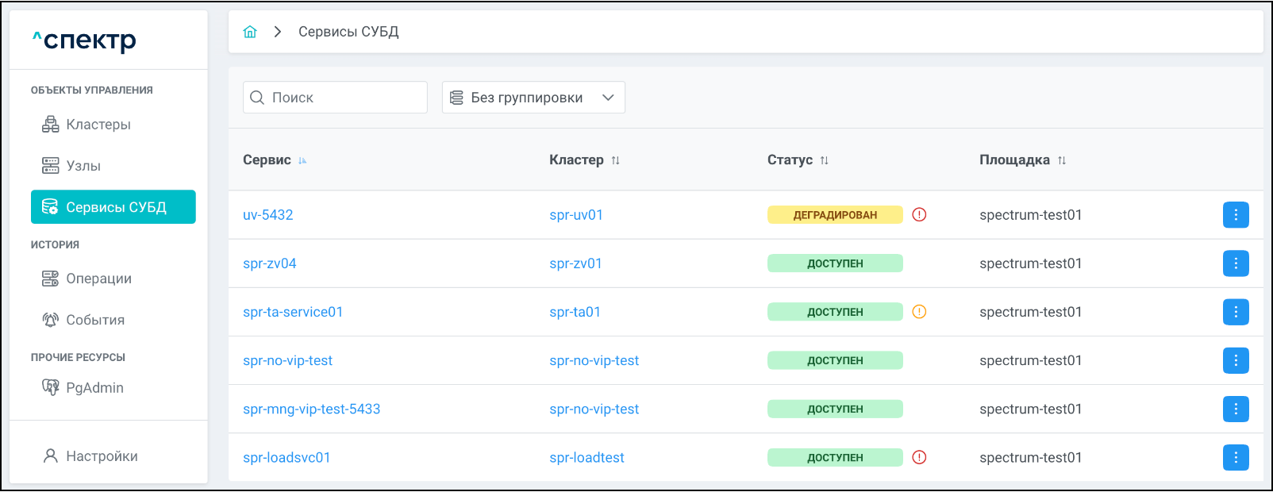
Task: Click the Поиск search field
Action: click(x=341, y=98)
